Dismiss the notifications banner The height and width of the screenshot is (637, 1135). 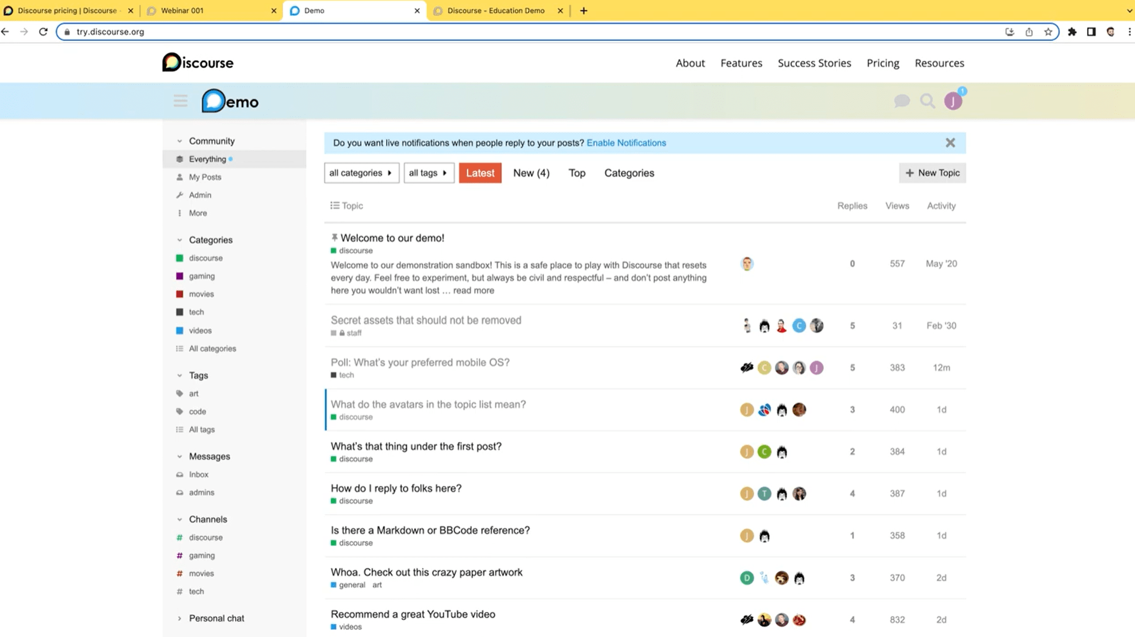point(950,142)
